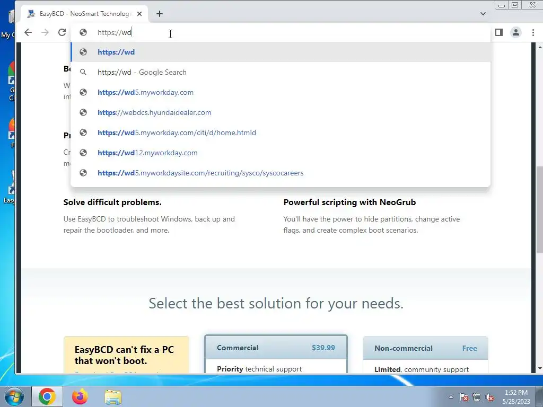Pick the https://wd5.myworkday.com suggestion
This screenshot has width=543, height=407.
(x=281, y=92)
